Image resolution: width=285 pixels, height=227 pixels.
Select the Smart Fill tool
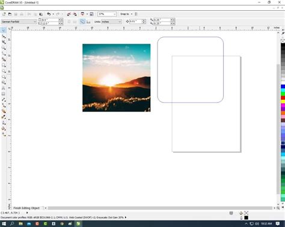(x=4, y=59)
